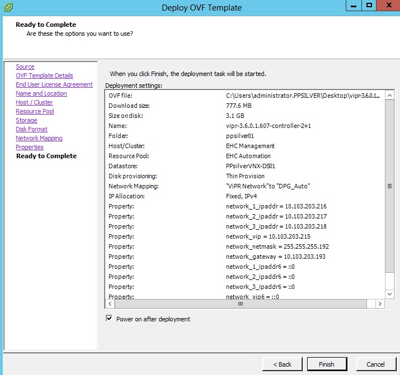Select the "ViPR Network" to "DPG_Auto" mapping

coord(268,186)
